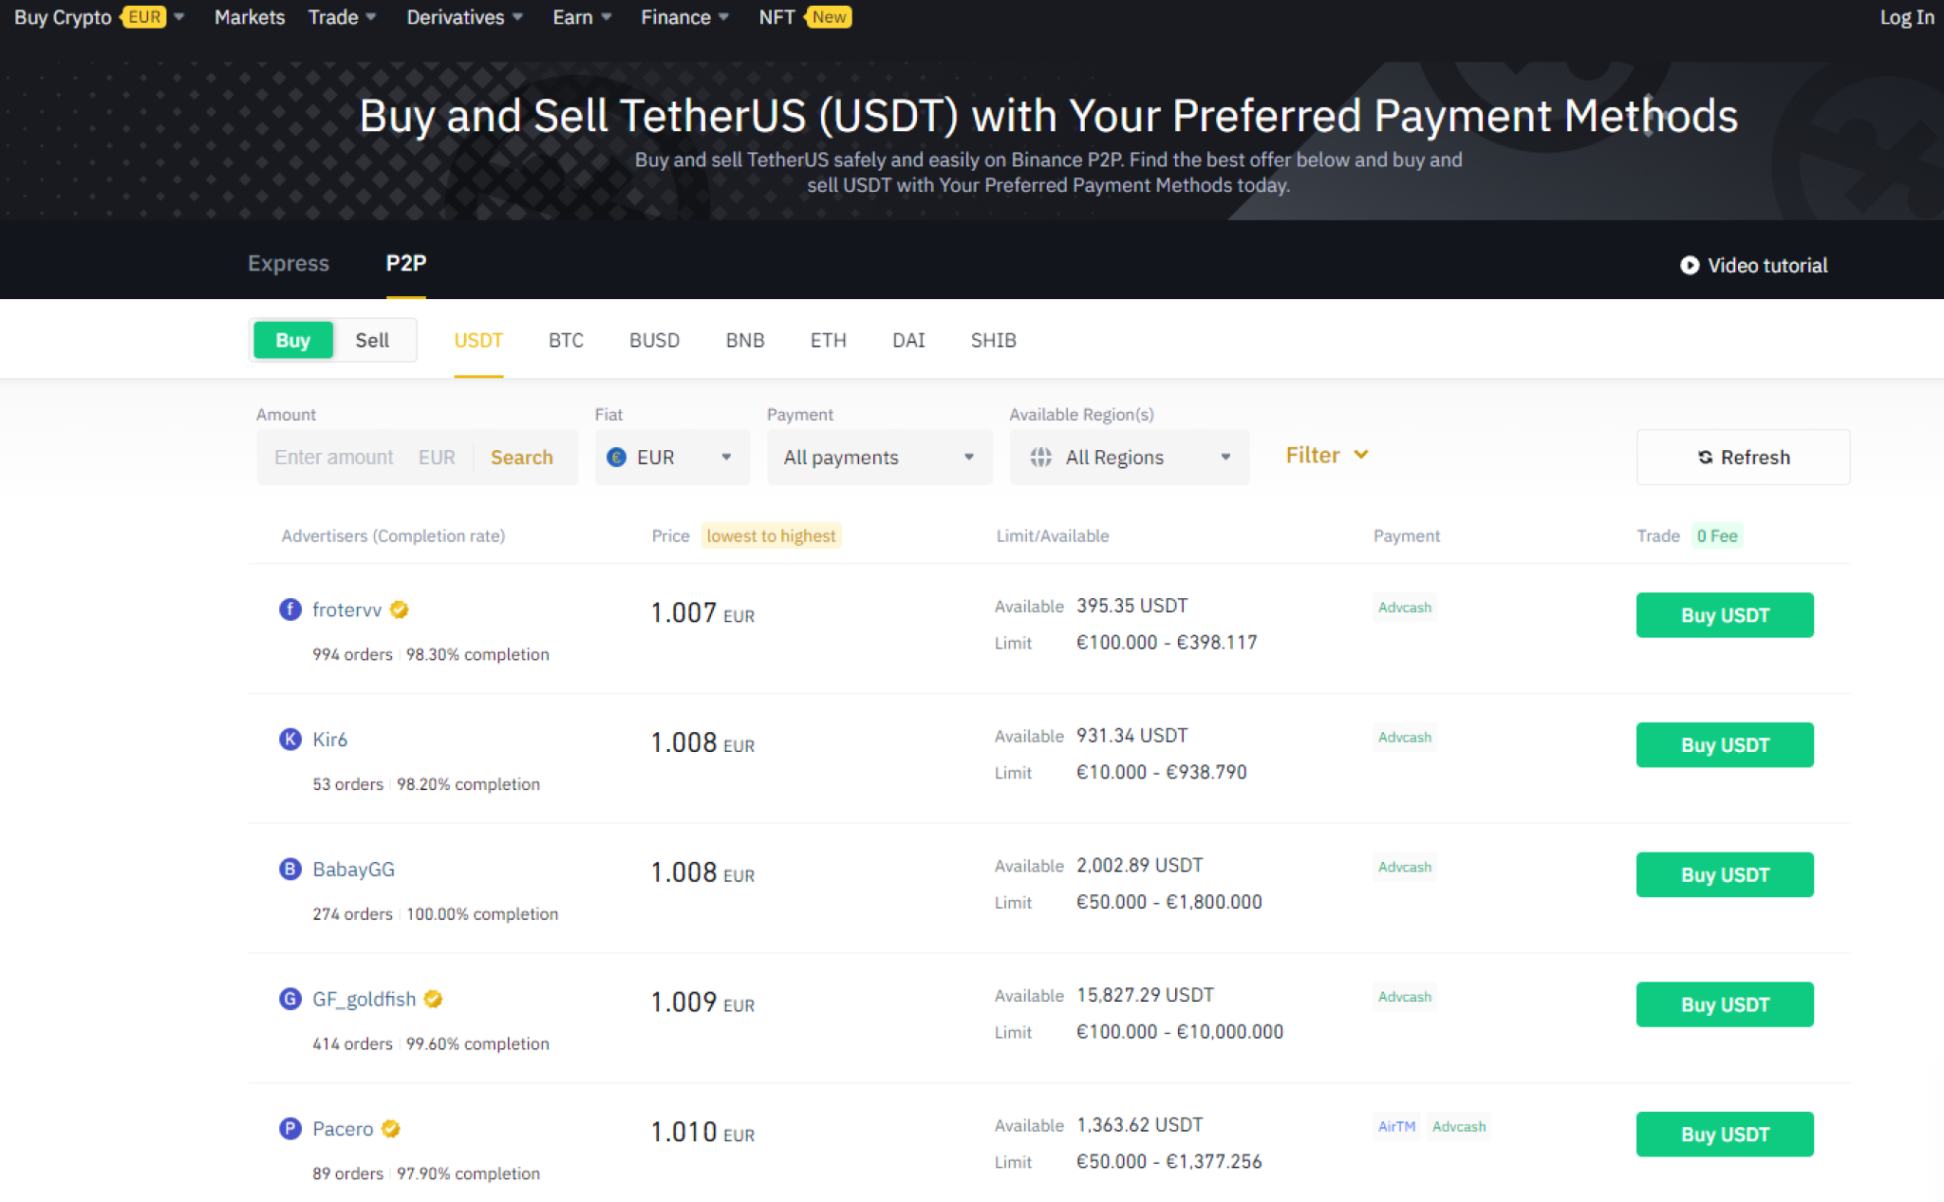1944x1202 pixels.
Task: Open Pacero's profile avatar
Action: coord(290,1128)
